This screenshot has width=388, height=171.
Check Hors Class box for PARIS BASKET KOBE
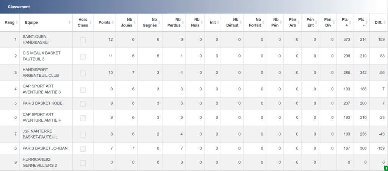[83, 103]
